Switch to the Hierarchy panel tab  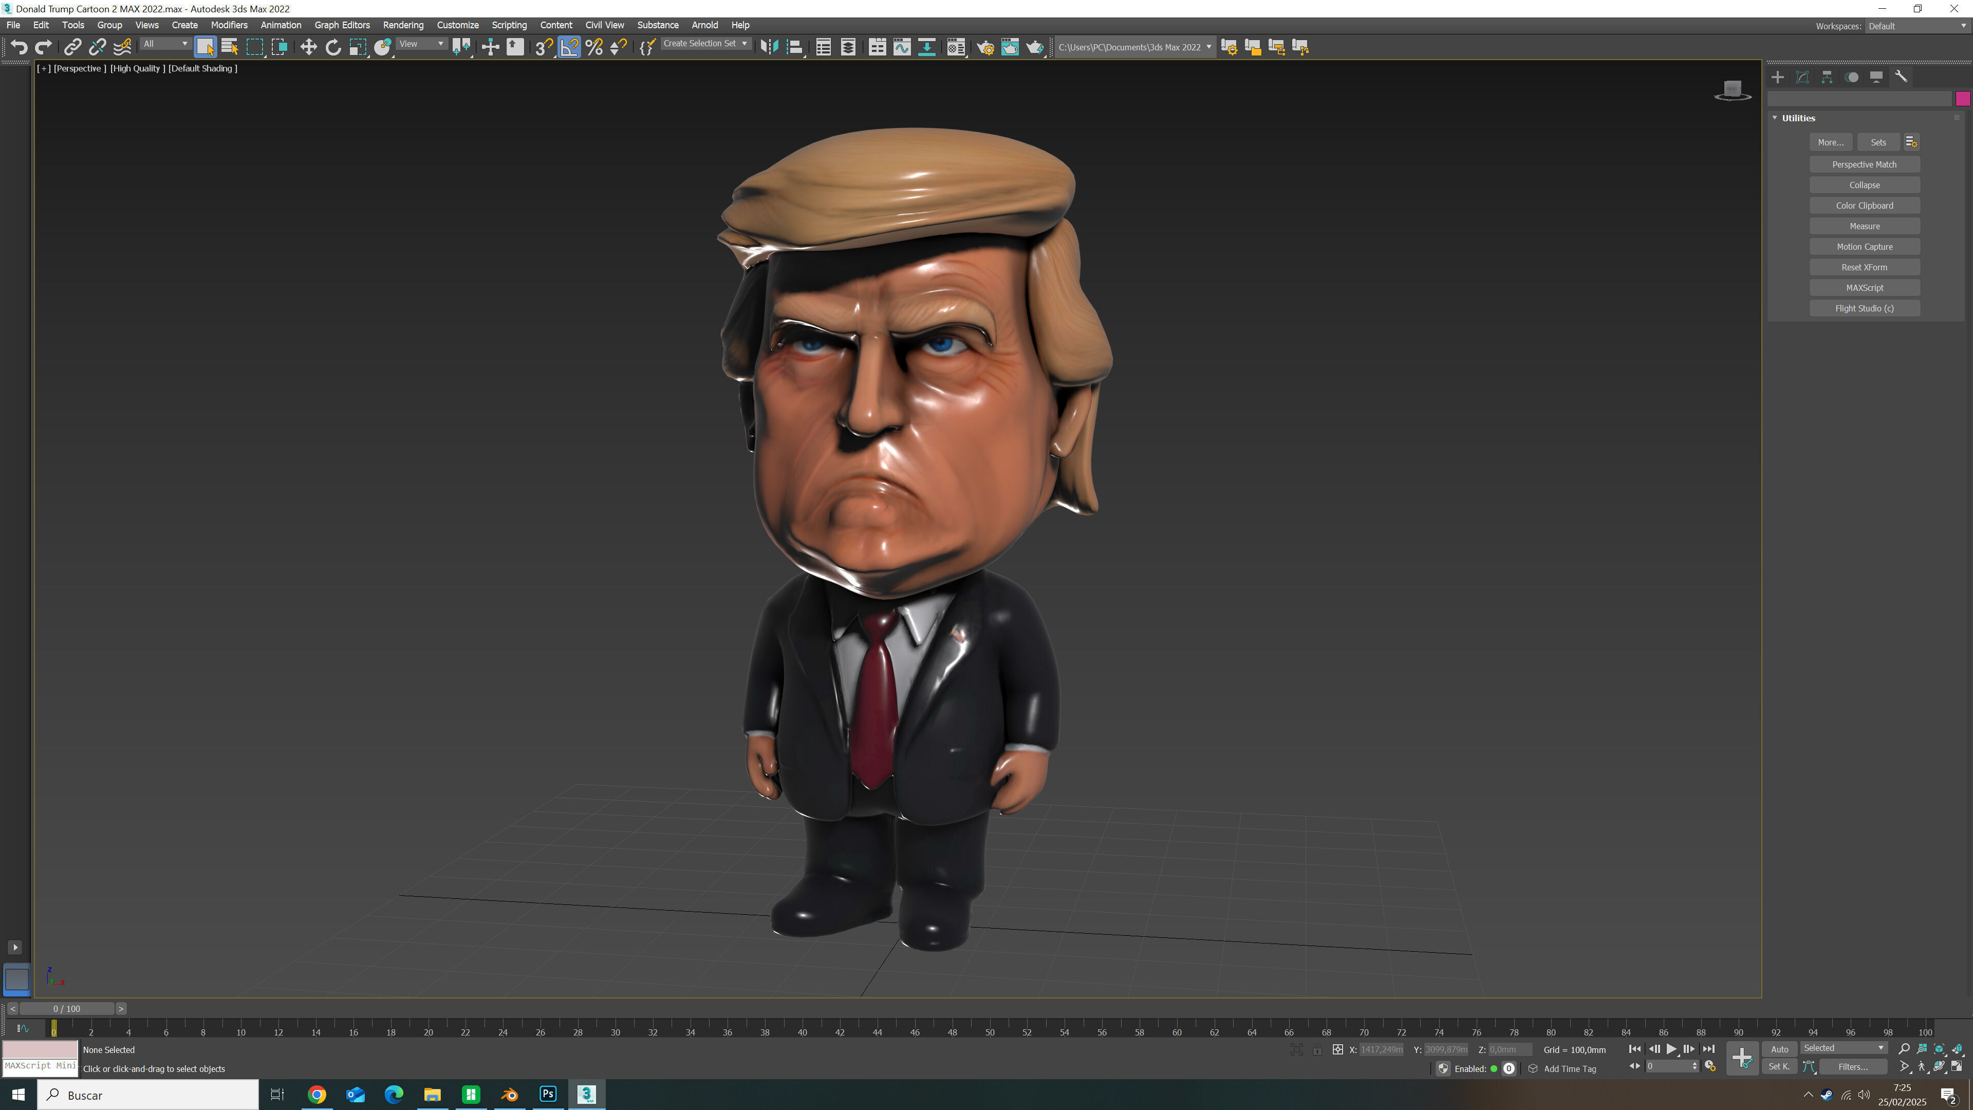click(x=1827, y=77)
